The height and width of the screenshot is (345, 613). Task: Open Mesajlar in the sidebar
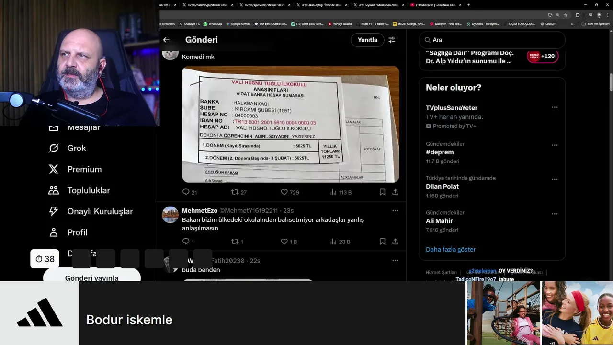pos(74,127)
